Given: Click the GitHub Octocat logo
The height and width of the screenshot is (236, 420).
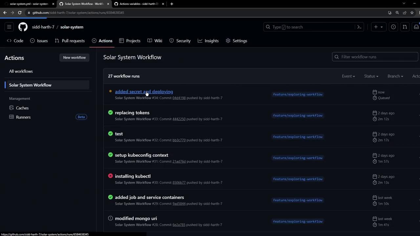Looking at the screenshot, I should click(x=23, y=27).
